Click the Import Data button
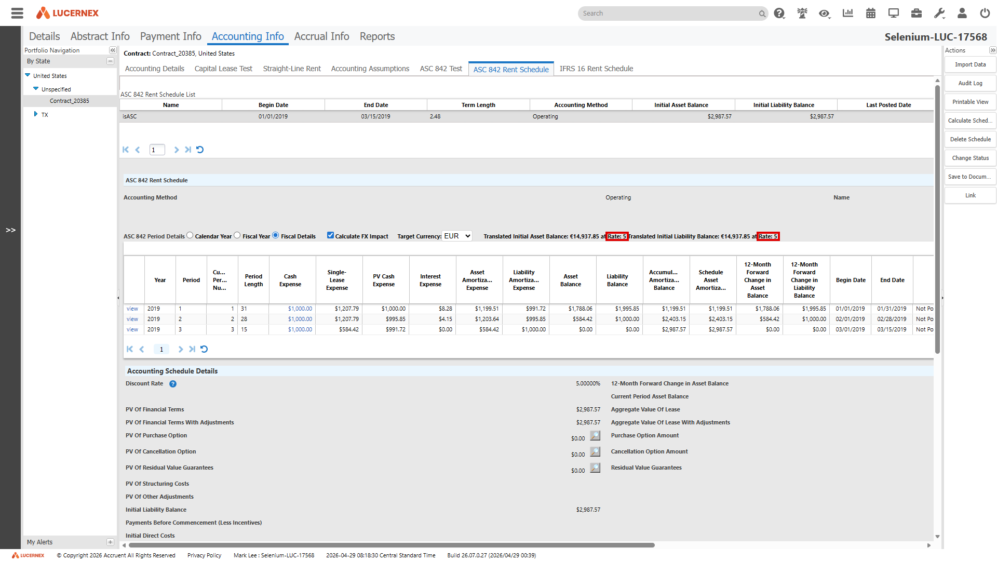 [x=970, y=64]
